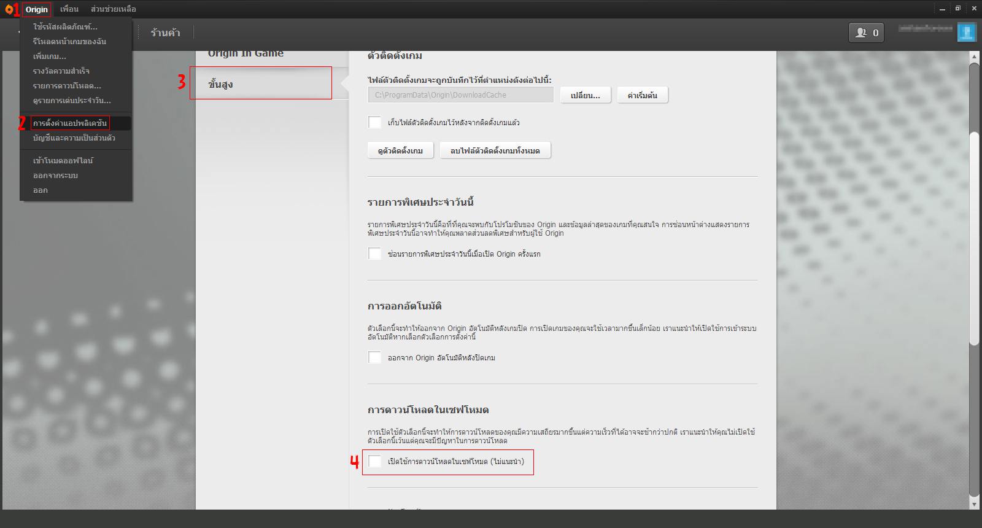Click the scrollbar down arrow
The width and height of the screenshot is (982, 528).
[x=974, y=503]
